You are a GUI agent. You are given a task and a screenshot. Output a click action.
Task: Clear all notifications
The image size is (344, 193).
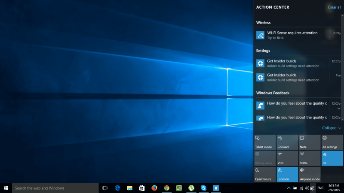click(334, 7)
